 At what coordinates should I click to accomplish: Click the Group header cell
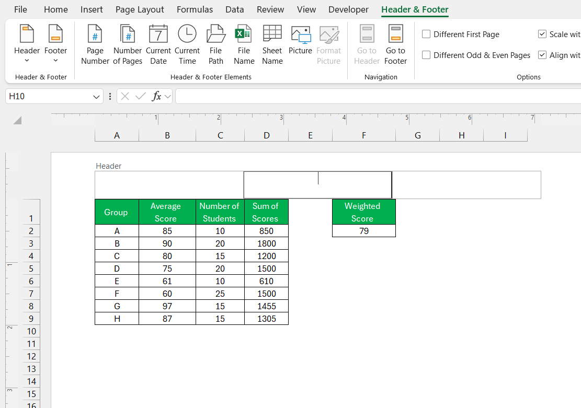click(117, 212)
